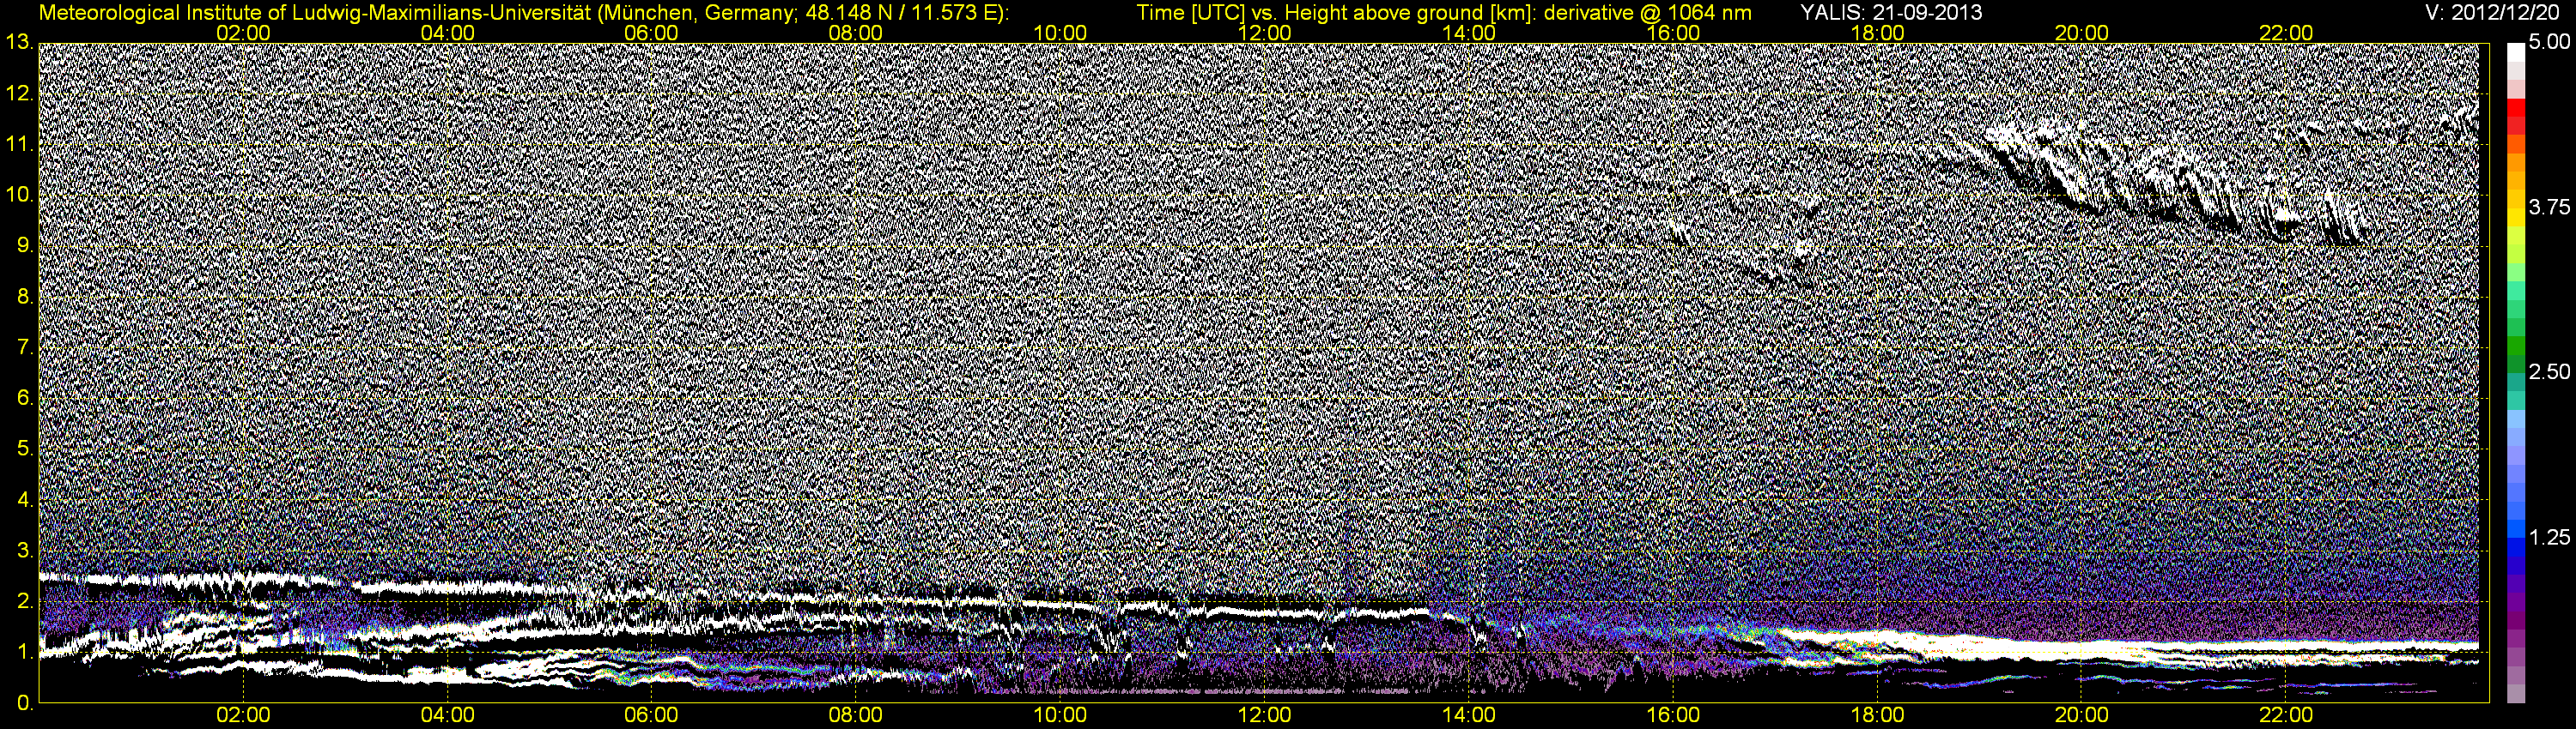Select the 08:00 label on upper time axis
The image size is (2576, 729).
pyautogui.click(x=856, y=33)
